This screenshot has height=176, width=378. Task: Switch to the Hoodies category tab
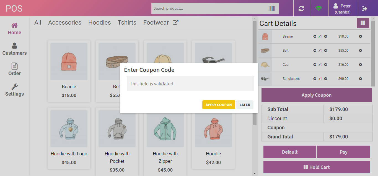pos(99,22)
